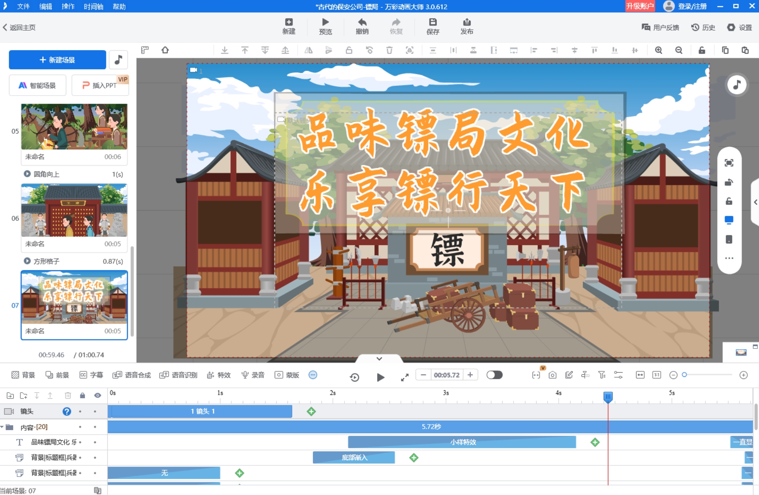The image size is (759, 495).
Task: Toggle second dot on 品味镖局文化 text row
Action: tap(95, 442)
